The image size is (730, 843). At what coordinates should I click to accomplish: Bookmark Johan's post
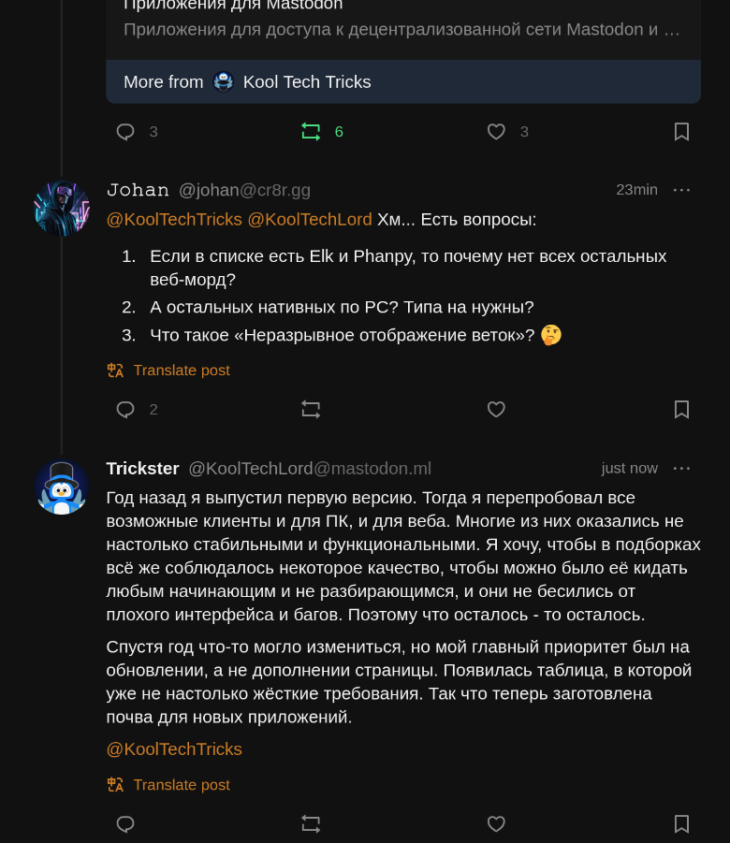[681, 410]
